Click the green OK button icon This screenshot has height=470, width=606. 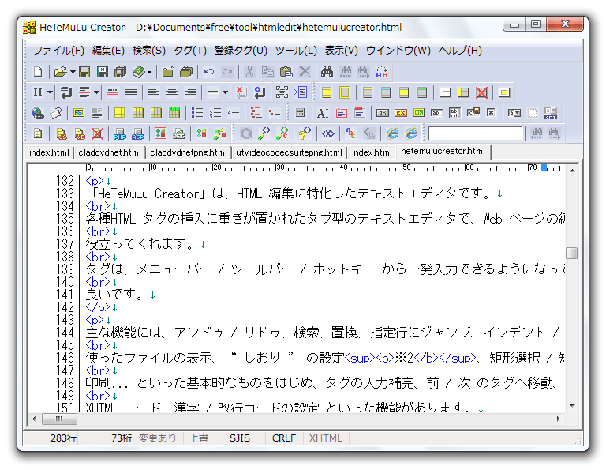(419, 113)
